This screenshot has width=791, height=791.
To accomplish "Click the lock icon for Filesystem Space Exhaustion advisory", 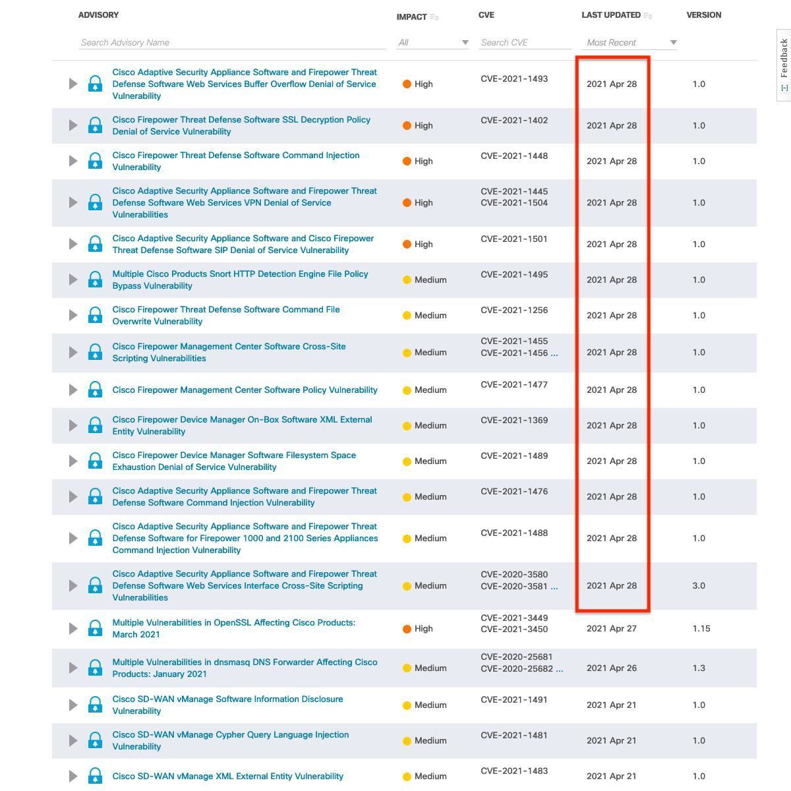I will [95, 461].
